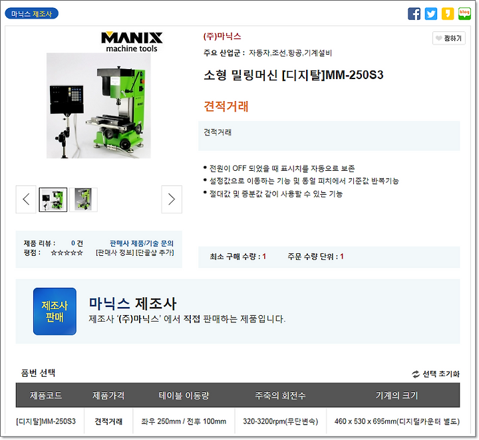Screen dimensions: 479x440
Task: Select the second milling machine thumbnail
Action: pos(83,199)
